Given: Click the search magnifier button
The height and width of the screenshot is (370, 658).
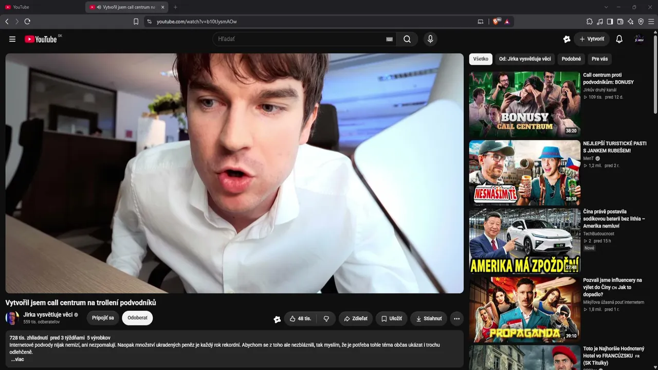Looking at the screenshot, I should tap(407, 39).
